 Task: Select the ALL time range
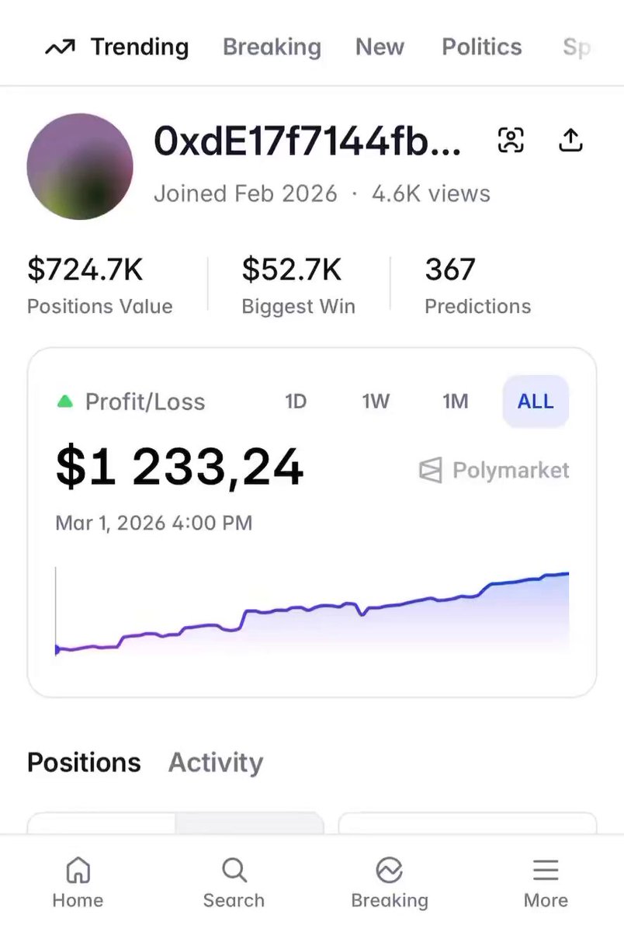[536, 402]
